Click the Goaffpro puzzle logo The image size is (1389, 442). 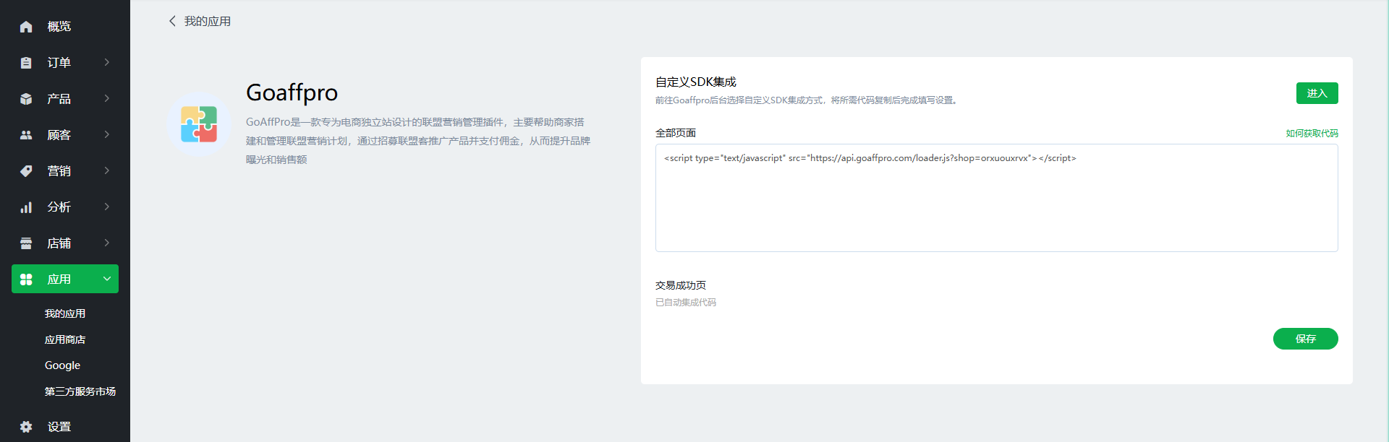click(199, 124)
